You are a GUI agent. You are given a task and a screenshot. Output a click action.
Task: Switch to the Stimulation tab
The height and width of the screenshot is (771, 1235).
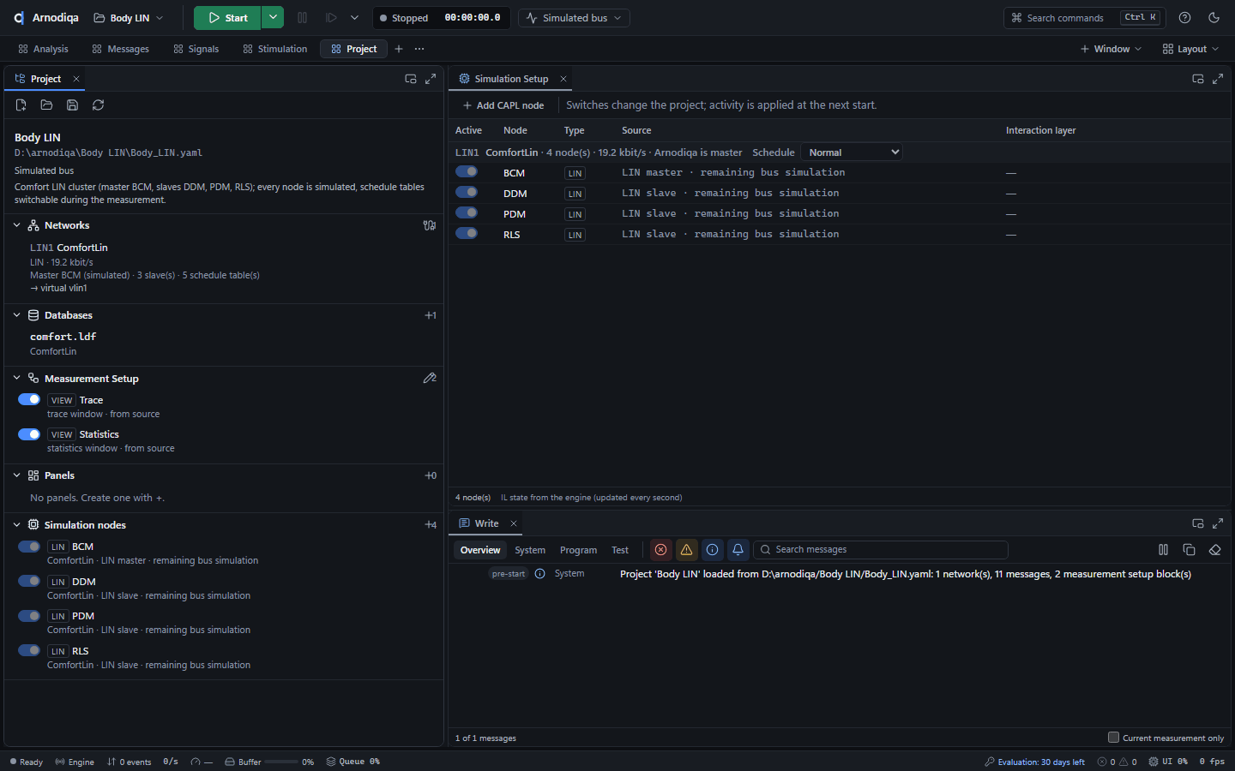274,49
